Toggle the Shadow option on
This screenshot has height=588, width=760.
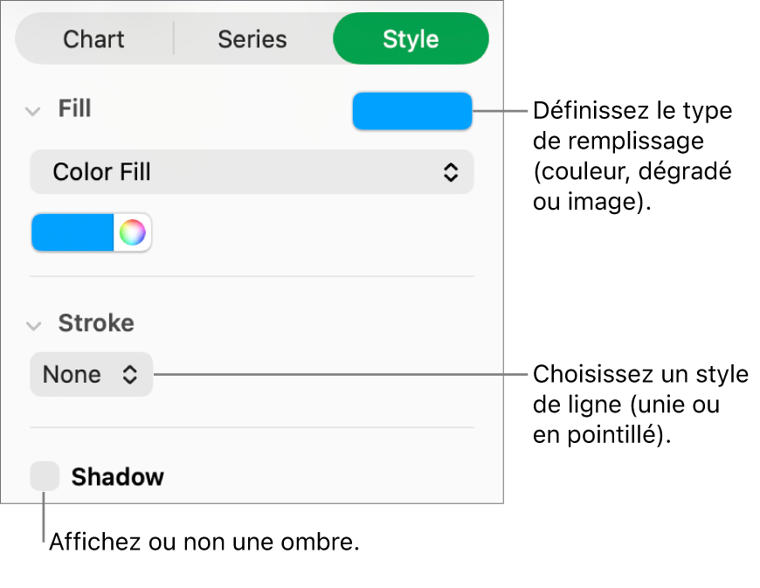pyautogui.click(x=45, y=476)
